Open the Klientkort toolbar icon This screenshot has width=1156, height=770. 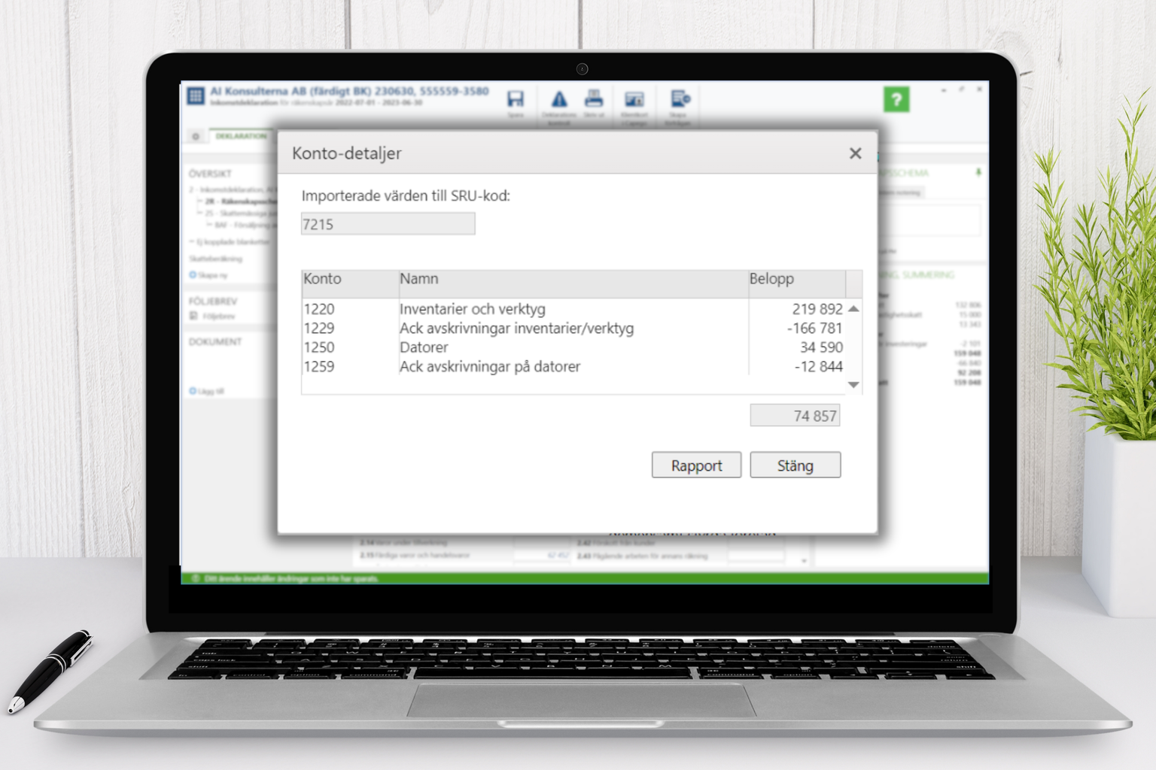tap(634, 99)
